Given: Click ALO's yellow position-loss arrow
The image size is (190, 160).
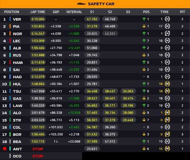Looking at the screenshot, I should click(x=144, y=113).
